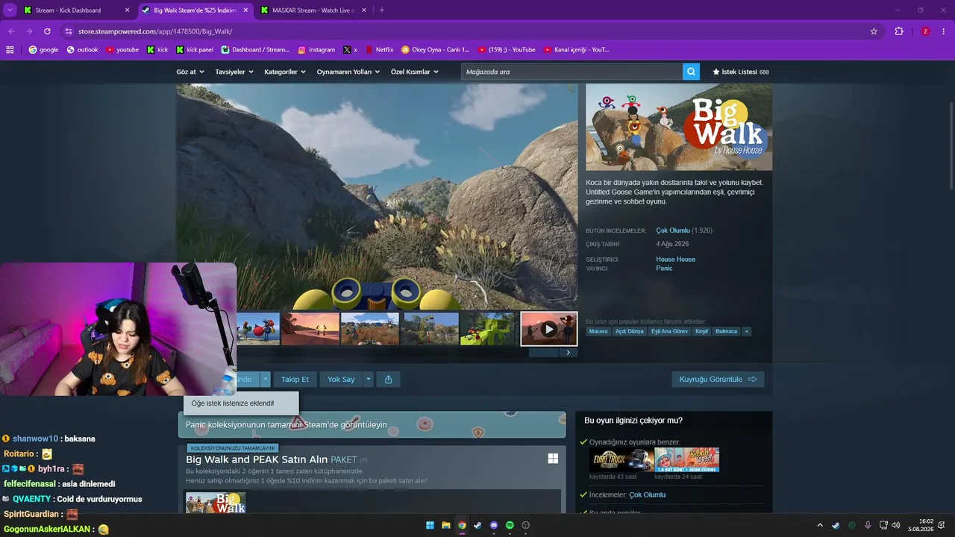955x537 pixels.
Task: Open the kick panel bookmark
Action: pos(195,50)
